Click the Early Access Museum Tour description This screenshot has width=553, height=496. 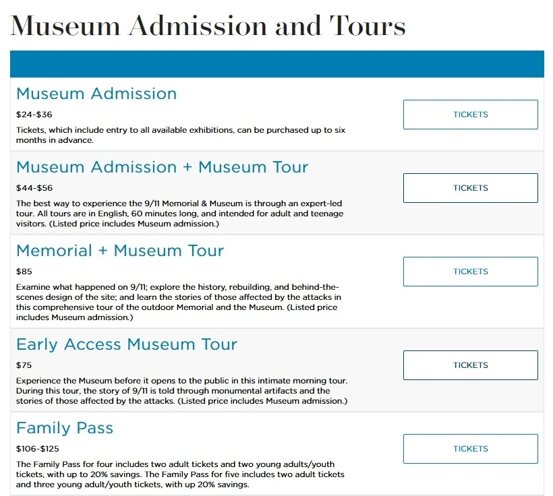tap(182, 390)
